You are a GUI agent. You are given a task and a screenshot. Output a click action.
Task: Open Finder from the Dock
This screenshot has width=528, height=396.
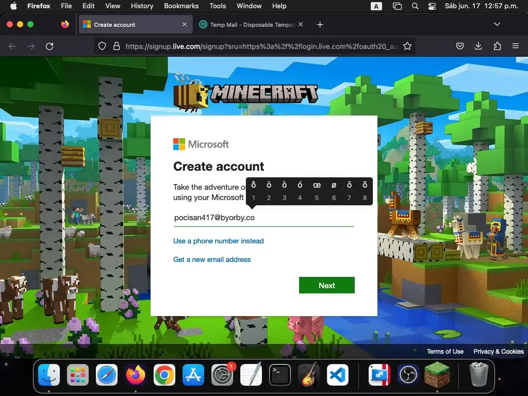49,375
